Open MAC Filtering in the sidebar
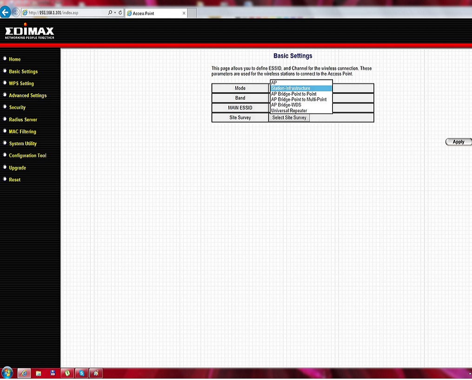 22,132
